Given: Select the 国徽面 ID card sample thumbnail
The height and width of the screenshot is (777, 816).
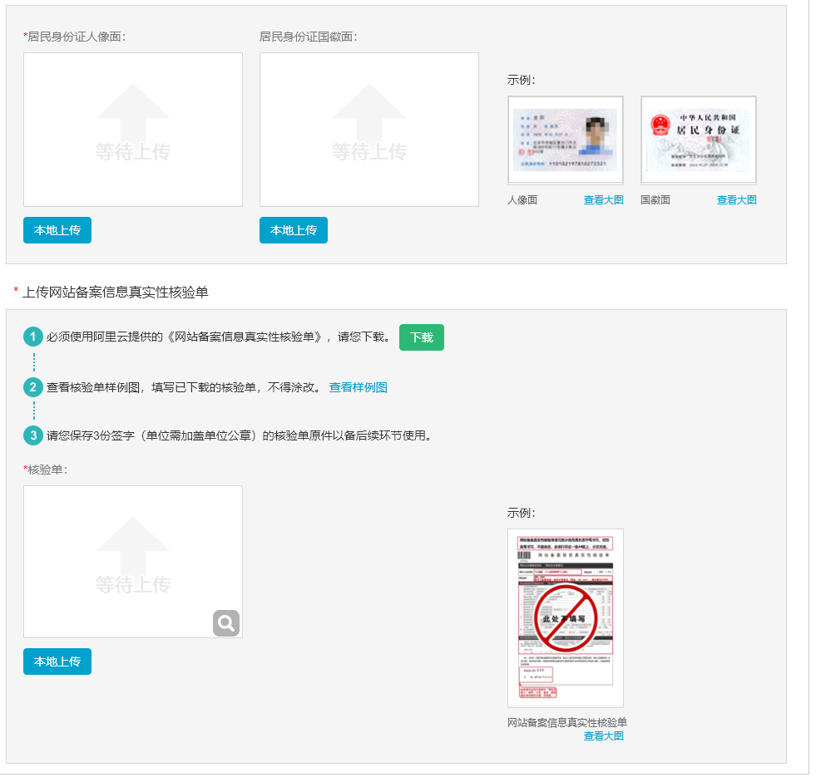Looking at the screenshot, I should 697,139.
